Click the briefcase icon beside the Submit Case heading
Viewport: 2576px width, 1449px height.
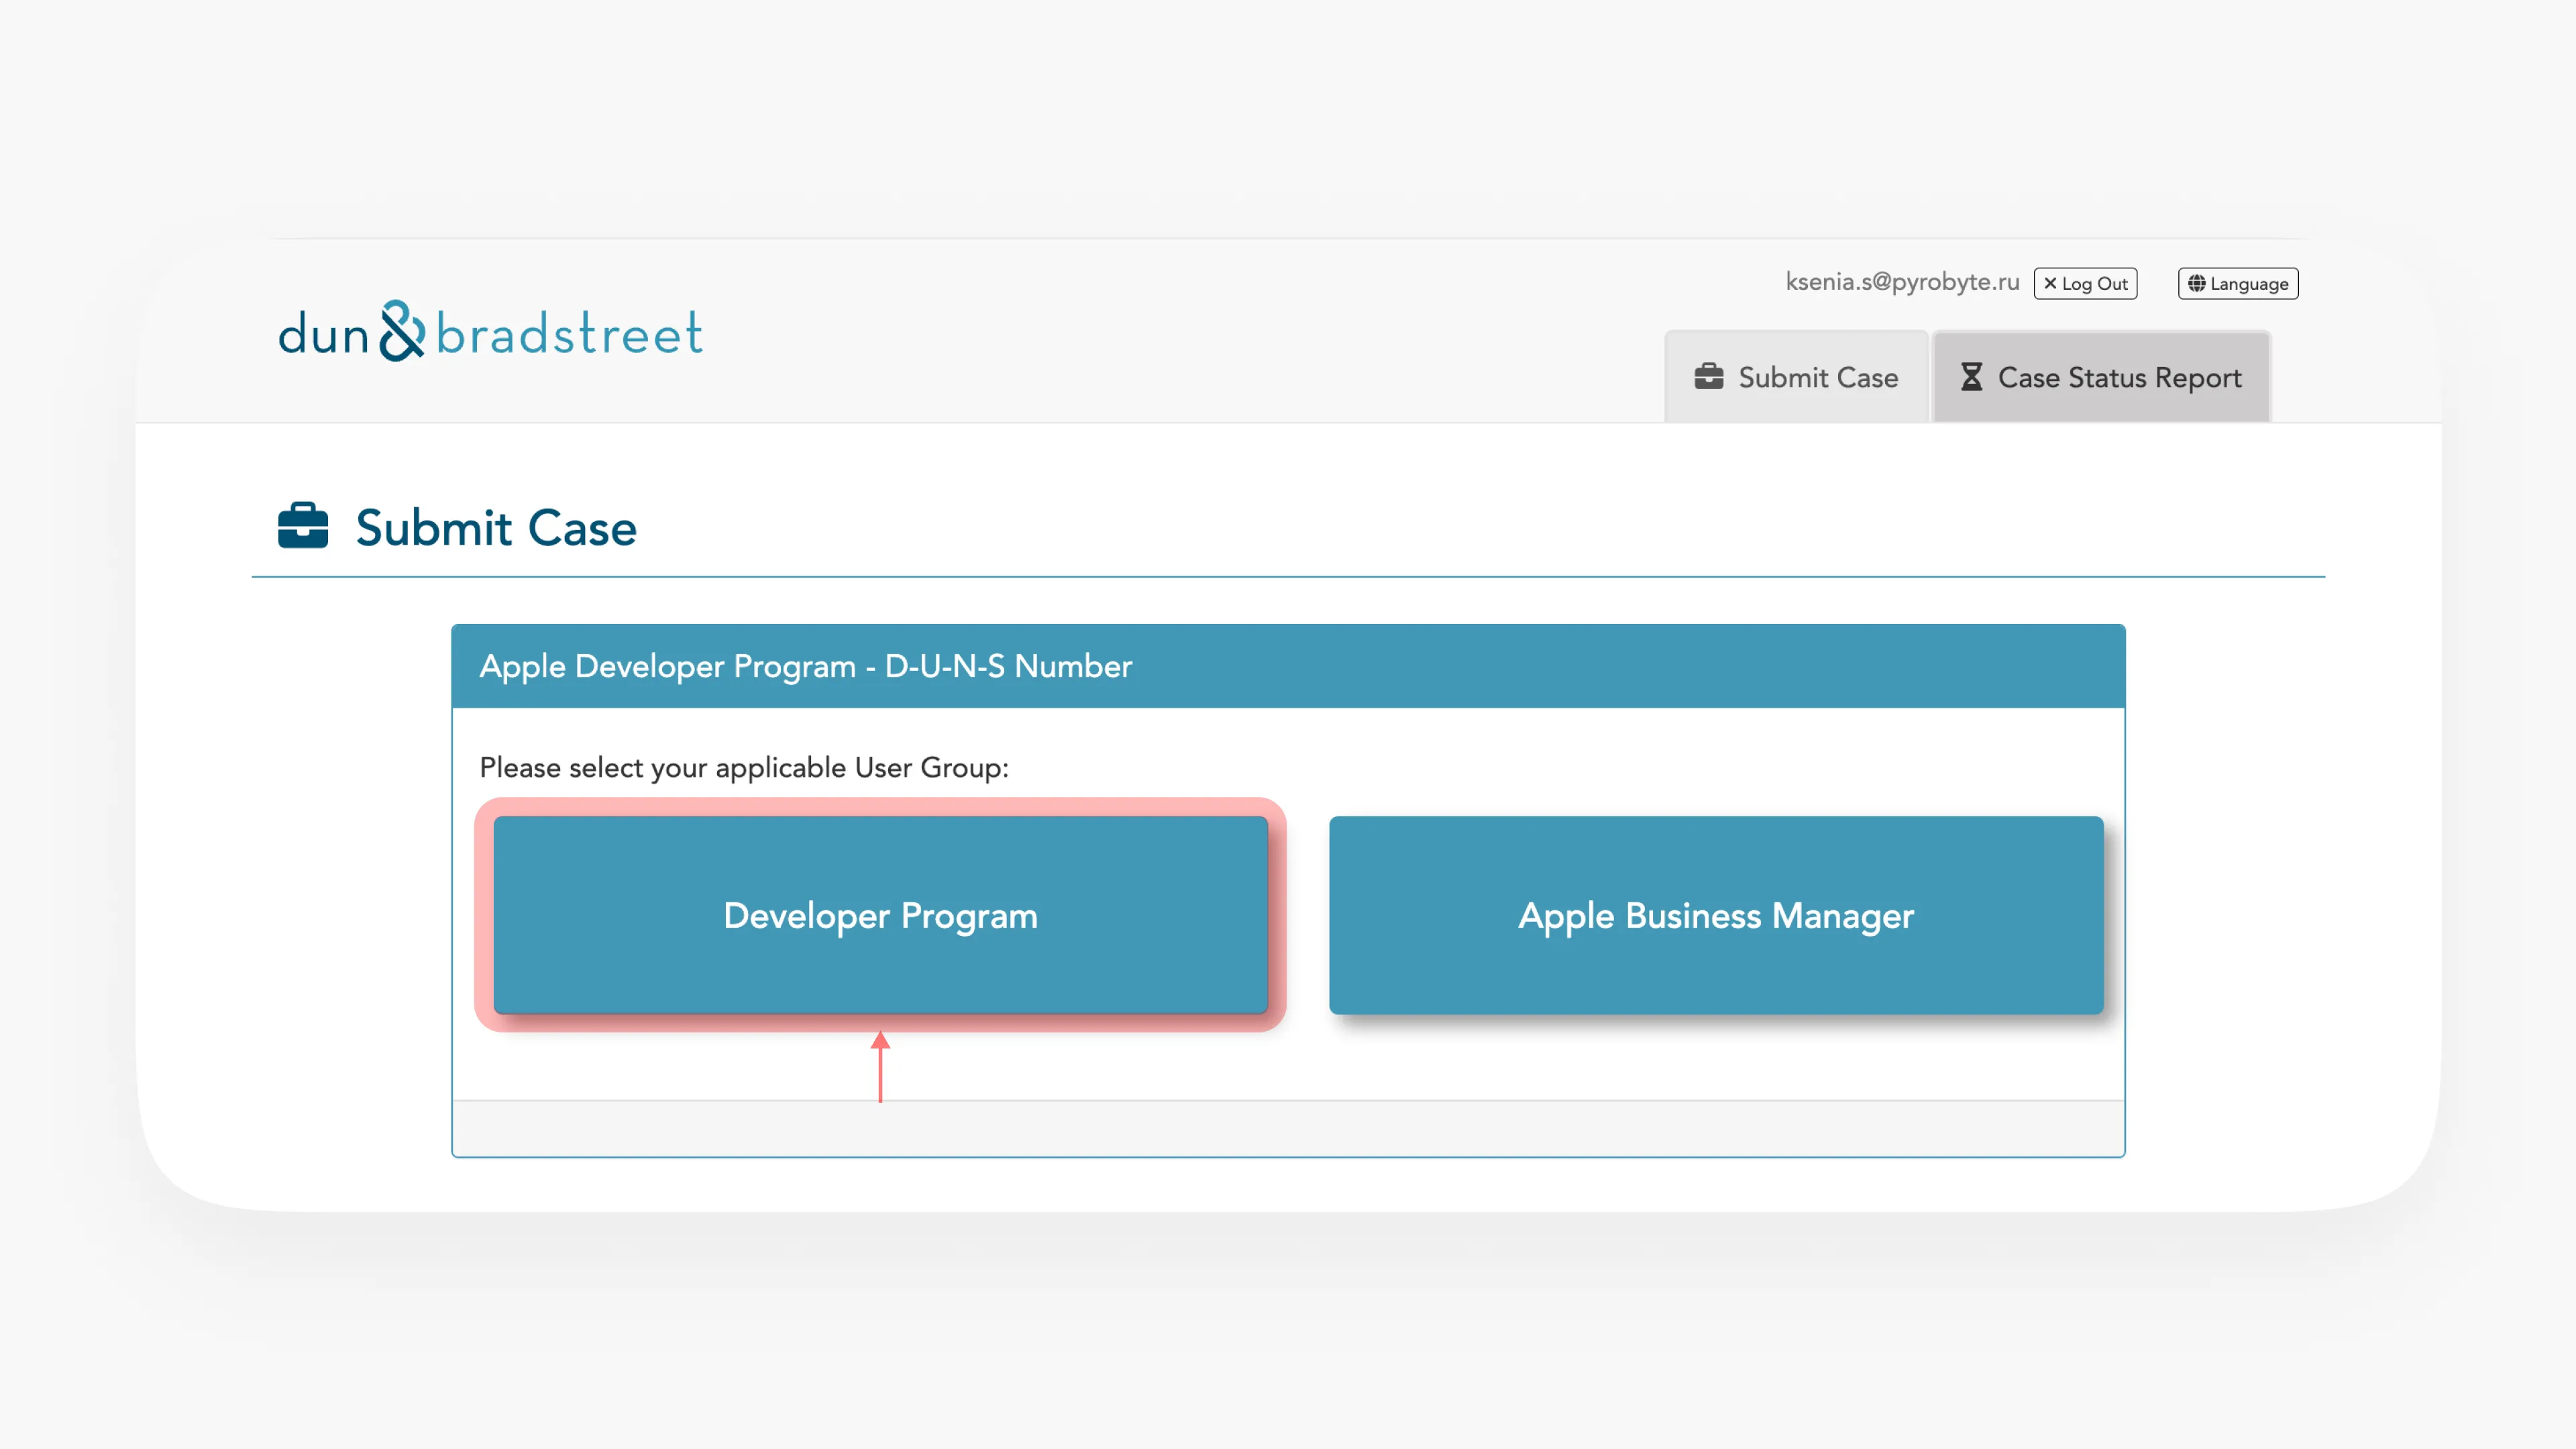[x=303, y=526]
